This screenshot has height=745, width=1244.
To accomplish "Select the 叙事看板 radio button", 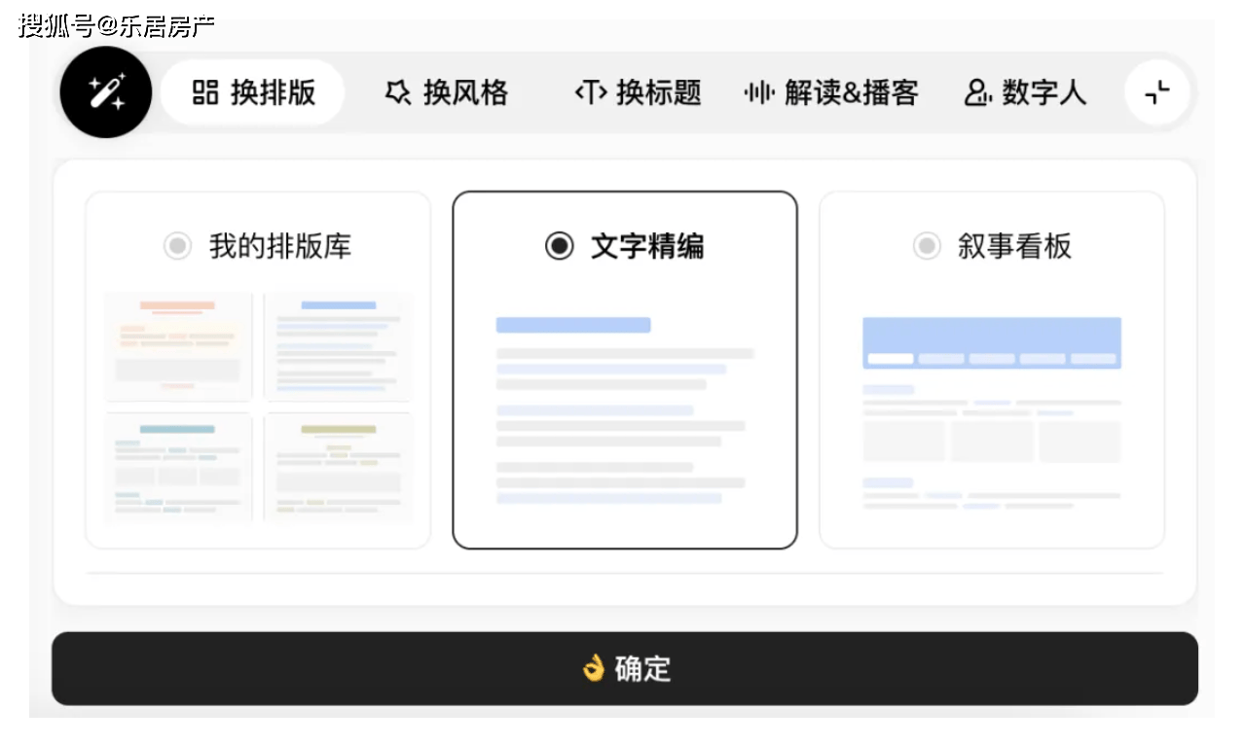I will [927, 246].
